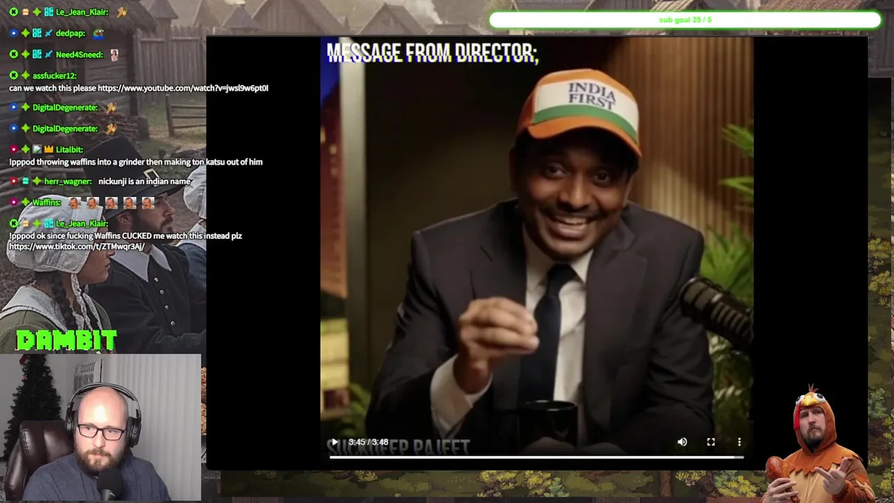Click the image badge beside Litalbit's crown
894x503 pixels.
click(x=37, y=150)
